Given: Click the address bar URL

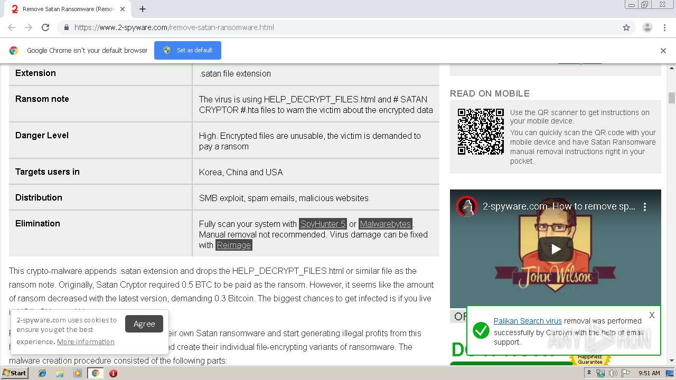Looking at the screenshot, I should 174,27.
